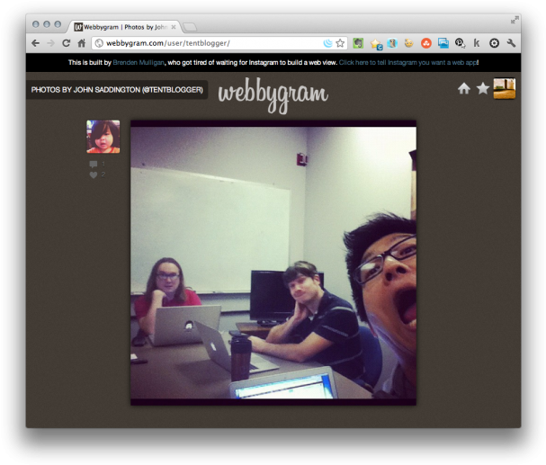Click the blue framed picture extension
546x465 pixels.
pyautogui.click(x=392, y=43)
